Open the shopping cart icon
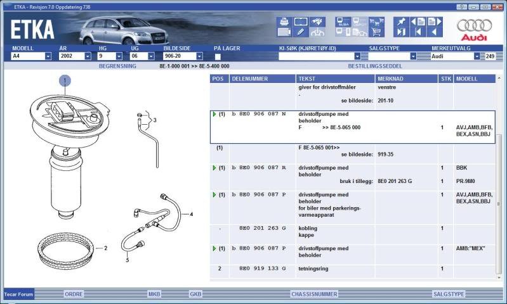This screenshot has width=507, height=304. pos(376,32)
